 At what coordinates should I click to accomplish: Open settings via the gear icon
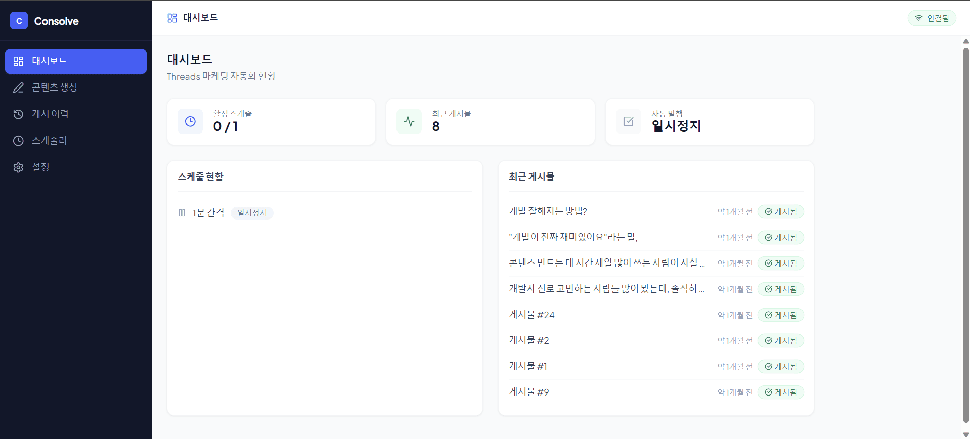[18, 167]
